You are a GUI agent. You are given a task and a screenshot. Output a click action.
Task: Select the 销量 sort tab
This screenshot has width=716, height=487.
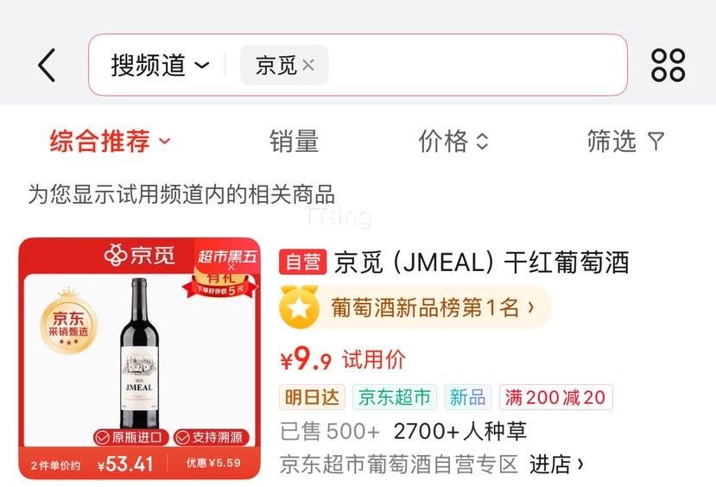click(x=294, y=141)
